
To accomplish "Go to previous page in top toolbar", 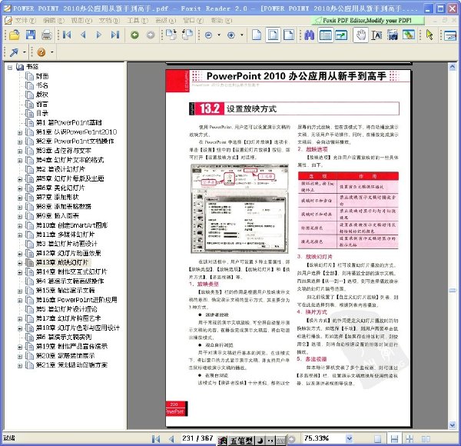I will [x=83, y=35].
